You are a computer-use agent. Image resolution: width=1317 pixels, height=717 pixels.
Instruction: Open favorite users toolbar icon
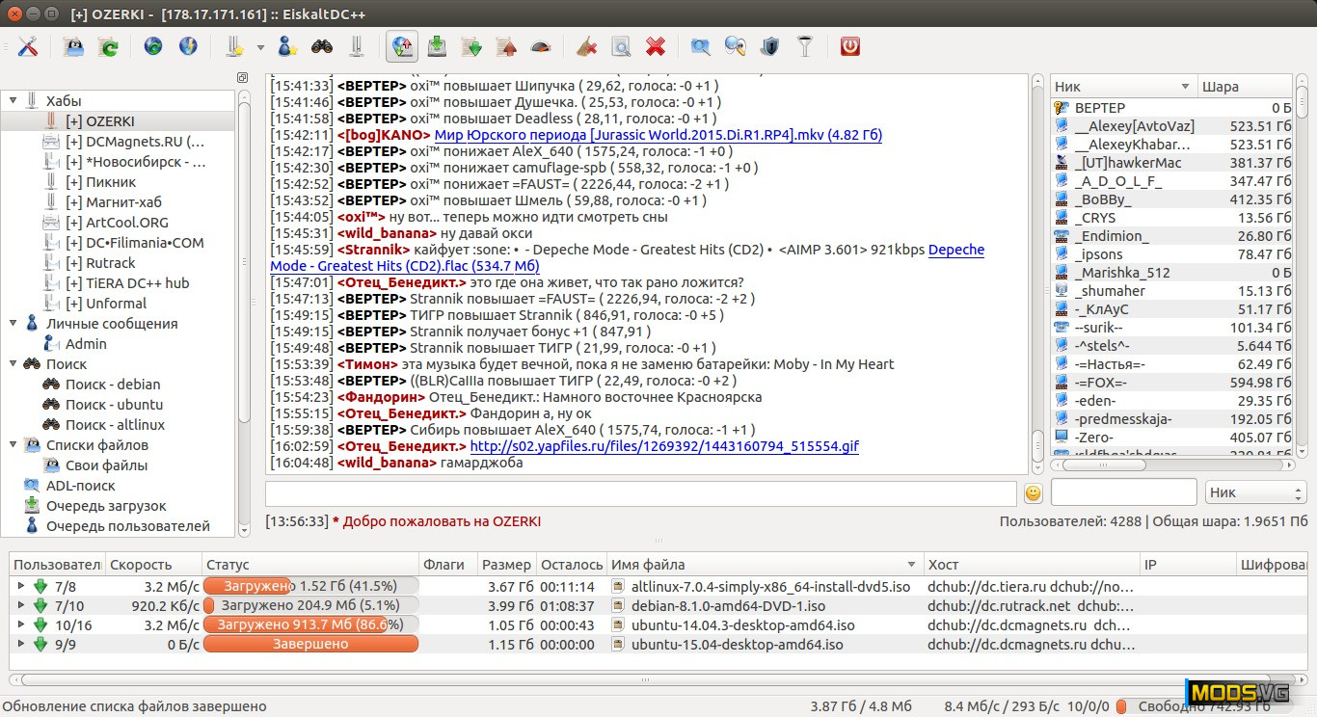[286, 46]
